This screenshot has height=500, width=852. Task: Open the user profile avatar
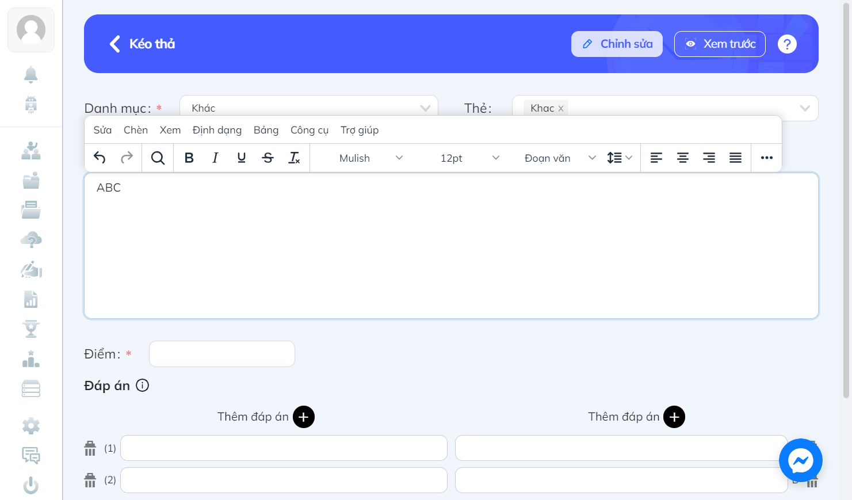[x=31, y=30]
